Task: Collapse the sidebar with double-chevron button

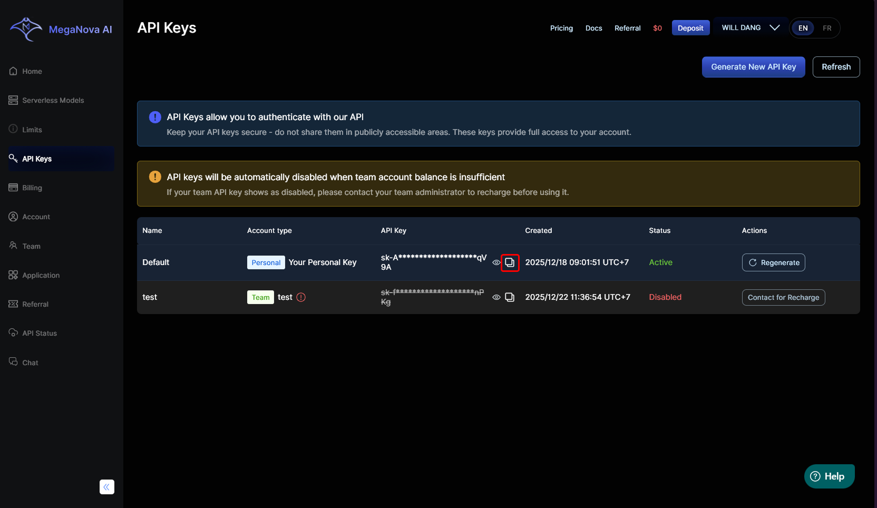Action: tap(107, 487)
